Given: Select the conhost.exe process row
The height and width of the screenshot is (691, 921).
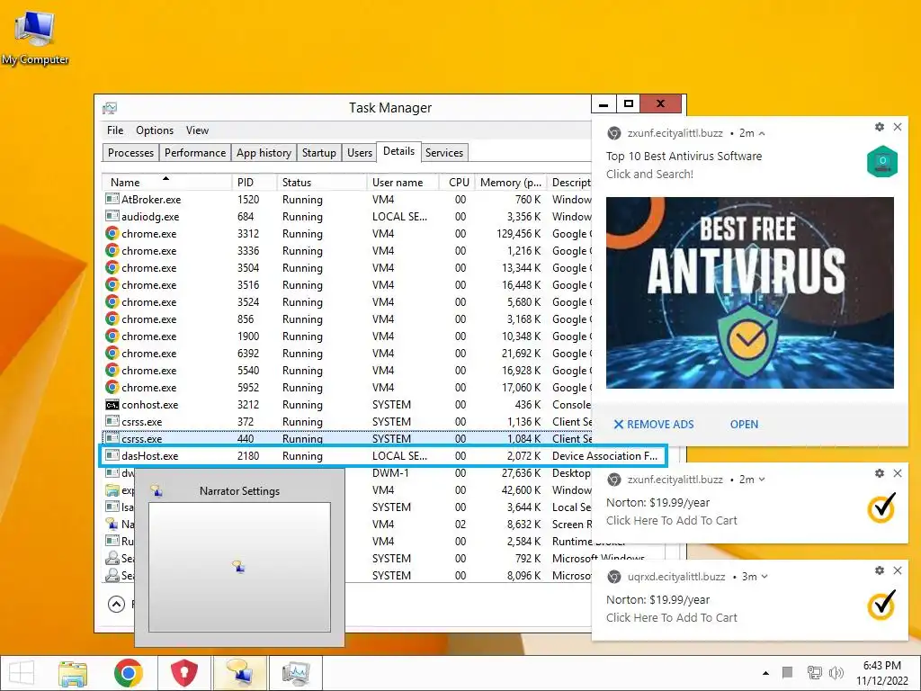Looking at the screenshot, I should pos(348,405).
